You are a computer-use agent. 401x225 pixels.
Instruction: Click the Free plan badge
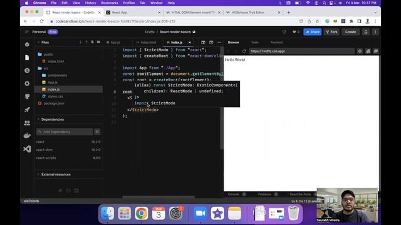click(53, 32)
